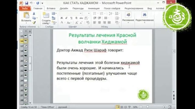Toggle strikethrough (abc) formatting
This screenshot has height=109, width=195.
tap(81, 18)
